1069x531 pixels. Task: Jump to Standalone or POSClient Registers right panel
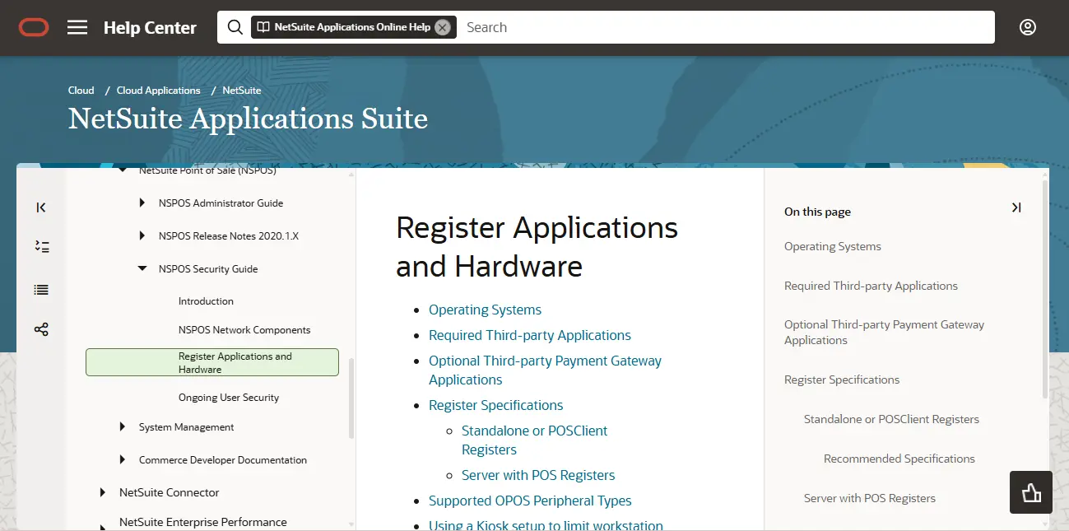coord(891,419)
